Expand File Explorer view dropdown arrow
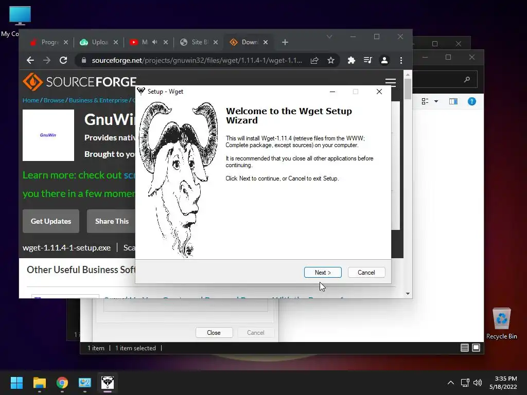The height and width of the screenshot is (395, 527). point(436,101)
